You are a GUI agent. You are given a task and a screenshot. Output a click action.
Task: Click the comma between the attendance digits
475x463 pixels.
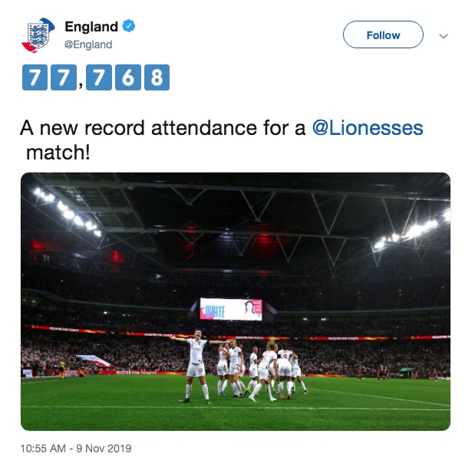(x=80, y=84)
